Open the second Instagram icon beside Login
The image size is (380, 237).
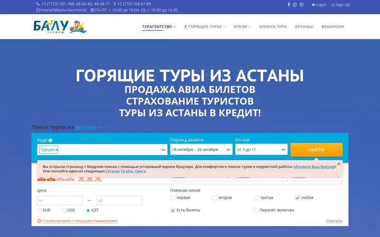click(301, 4)
